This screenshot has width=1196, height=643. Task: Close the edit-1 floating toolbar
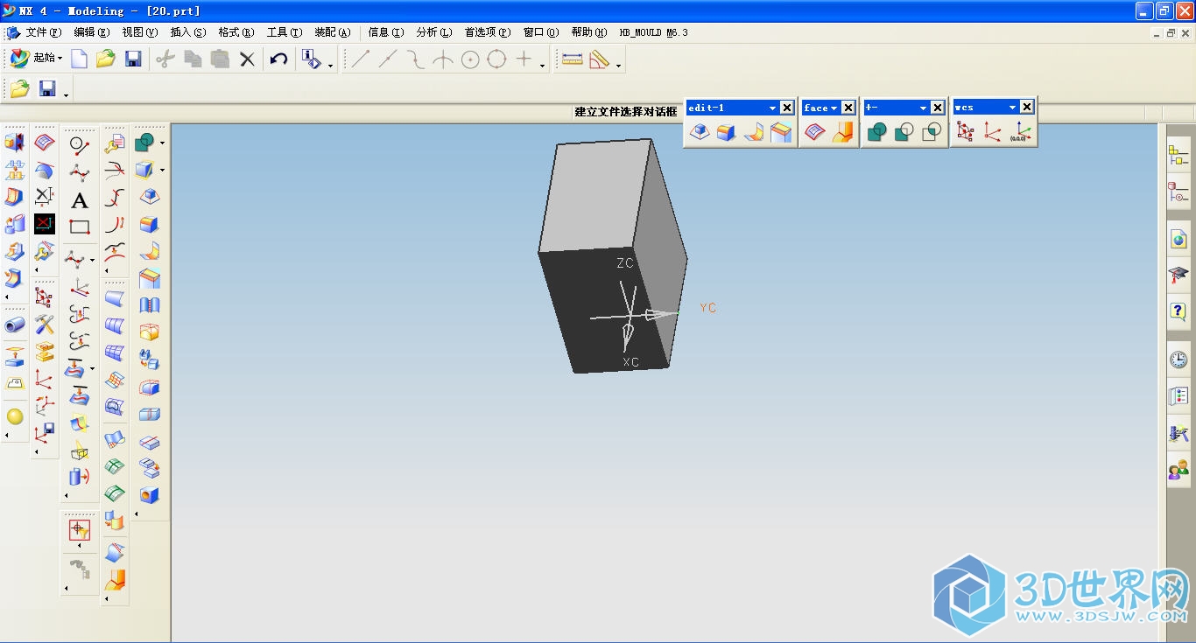[x=787, y=108]
